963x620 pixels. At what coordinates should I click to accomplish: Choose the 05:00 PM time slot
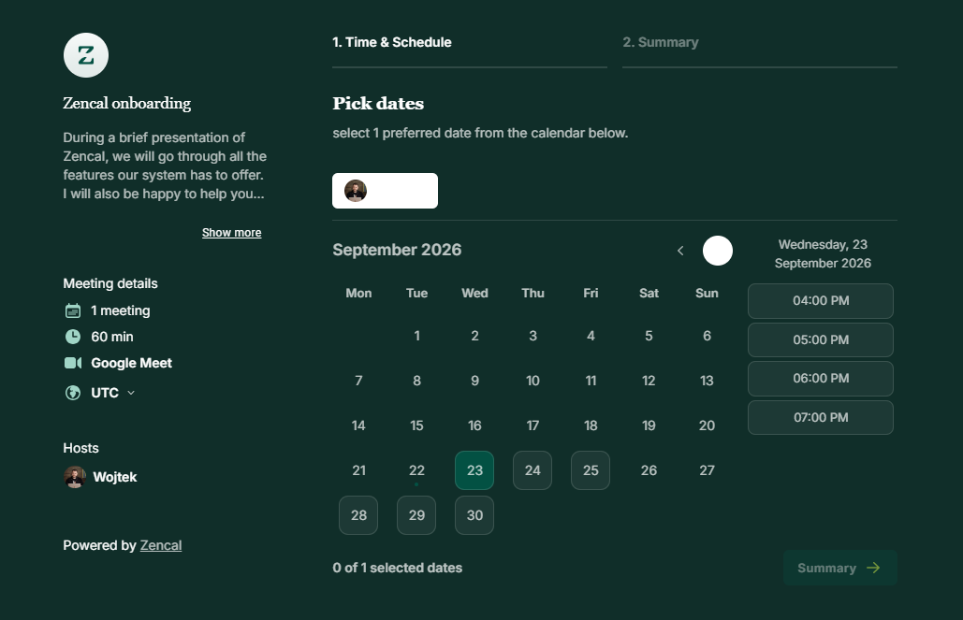coord(821,339)
